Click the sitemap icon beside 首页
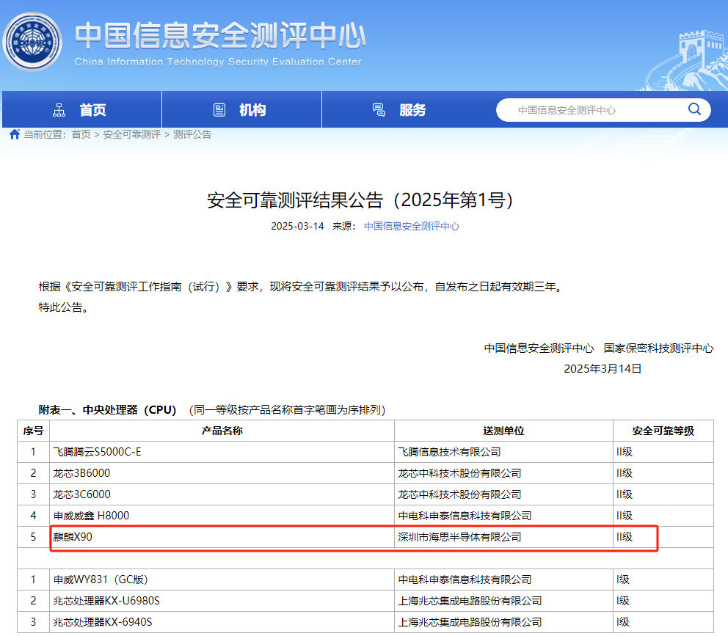 click(x=59, y=110)
